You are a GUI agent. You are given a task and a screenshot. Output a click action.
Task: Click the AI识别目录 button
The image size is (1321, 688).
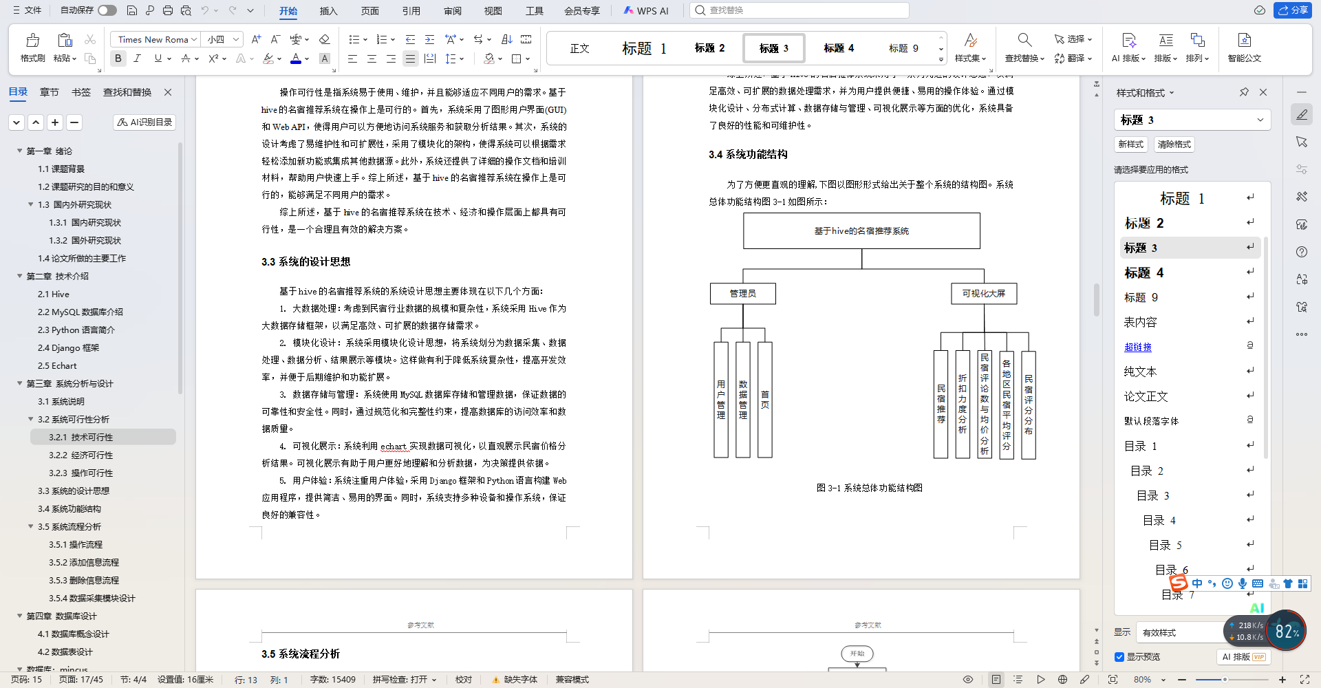click(144, 122)
